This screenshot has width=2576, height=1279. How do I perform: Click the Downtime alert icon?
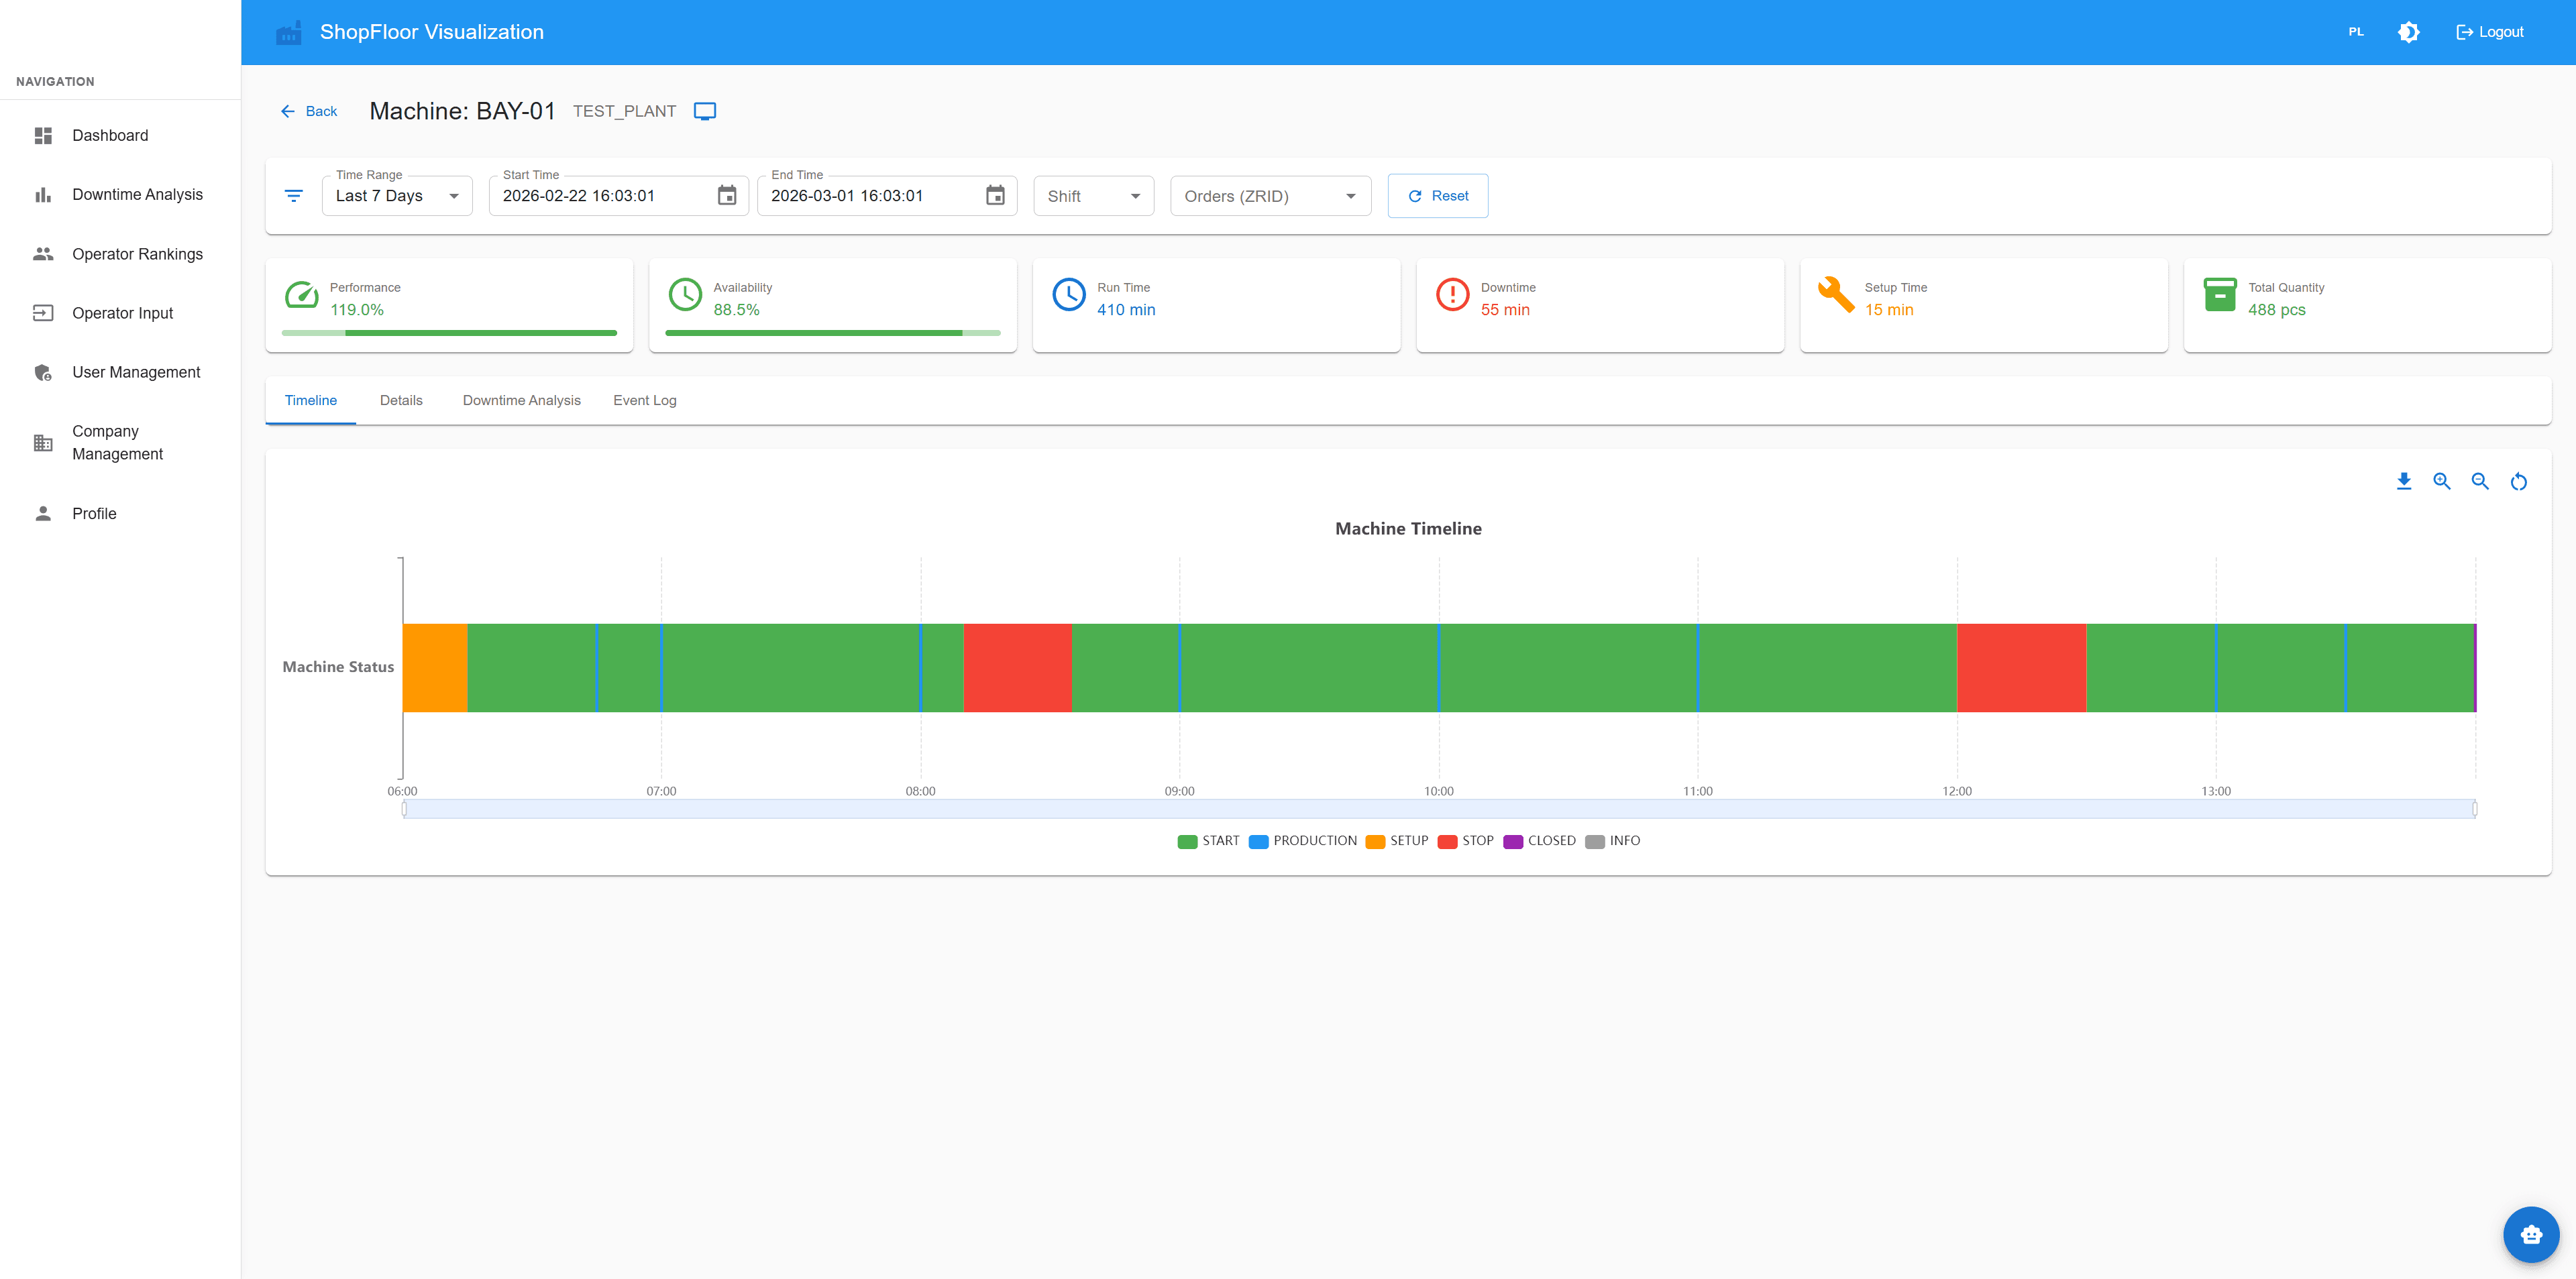coord(1452,295)
